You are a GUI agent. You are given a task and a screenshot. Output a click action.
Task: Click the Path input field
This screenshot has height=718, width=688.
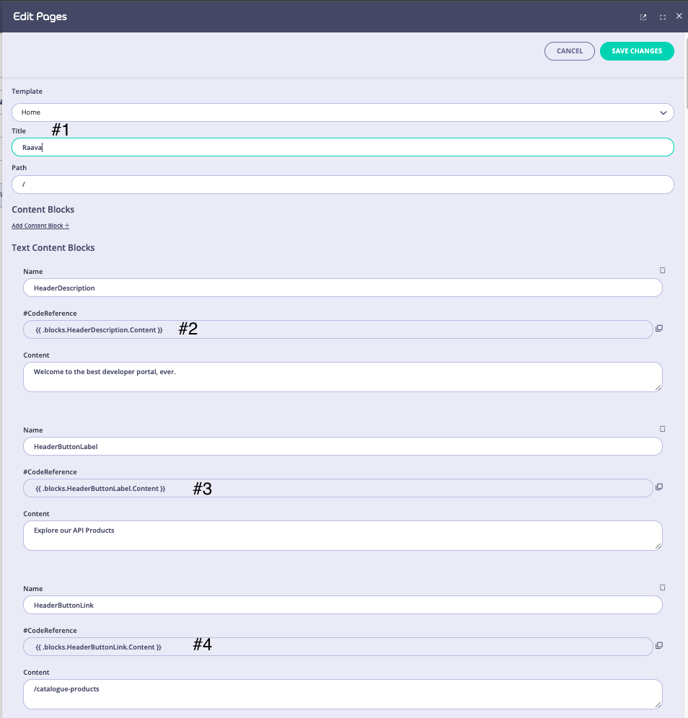click(343, 185)
